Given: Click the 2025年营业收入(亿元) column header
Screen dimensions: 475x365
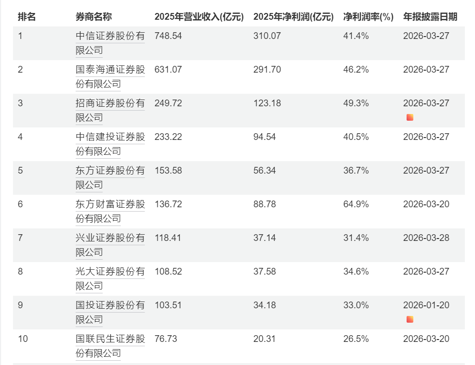Looking at the screenshot, I should (200, 17).
